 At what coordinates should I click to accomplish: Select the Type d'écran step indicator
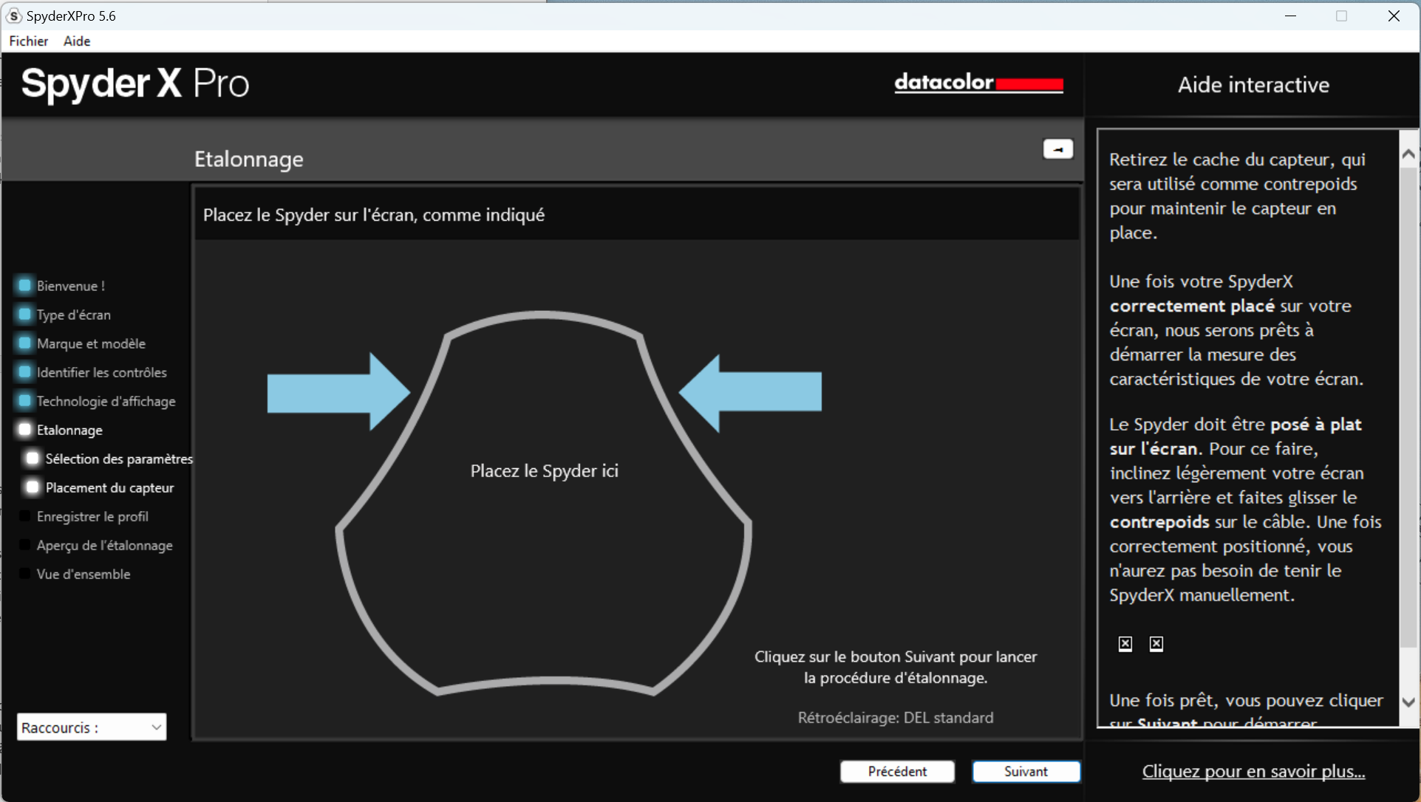pos(24,314)
